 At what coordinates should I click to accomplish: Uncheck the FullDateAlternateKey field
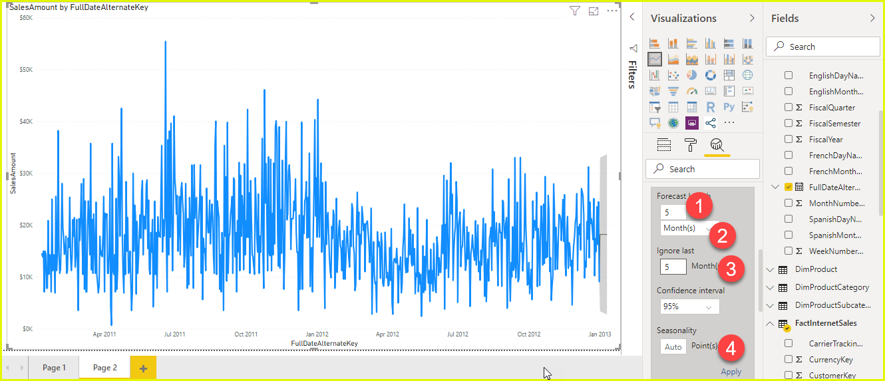[789, 187]
